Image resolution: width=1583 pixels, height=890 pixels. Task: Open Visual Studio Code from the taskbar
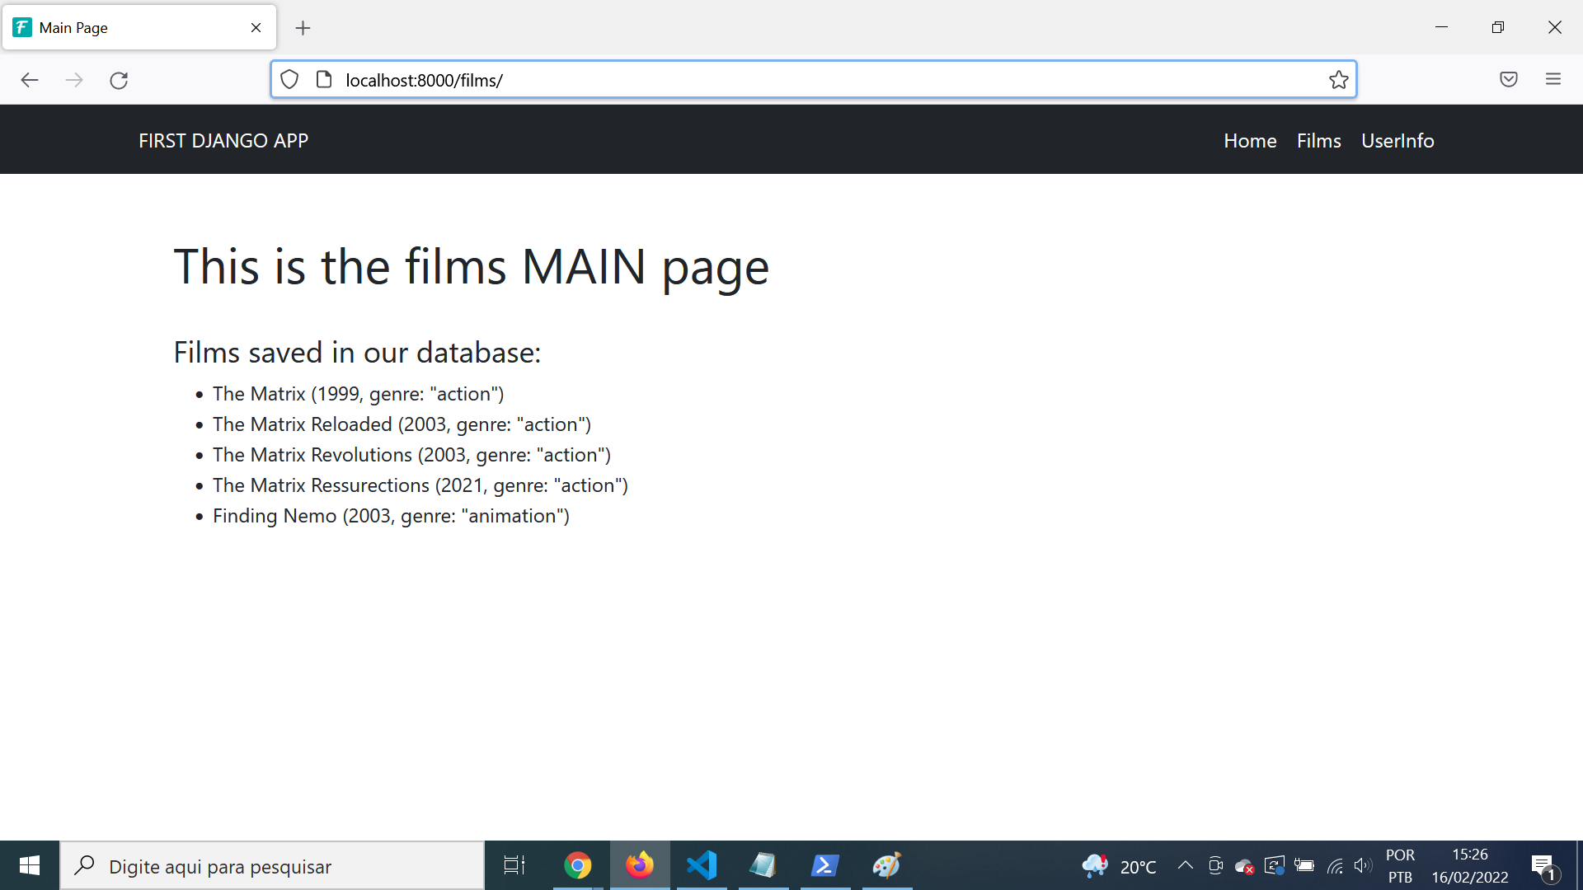click(x=702, y=865)
